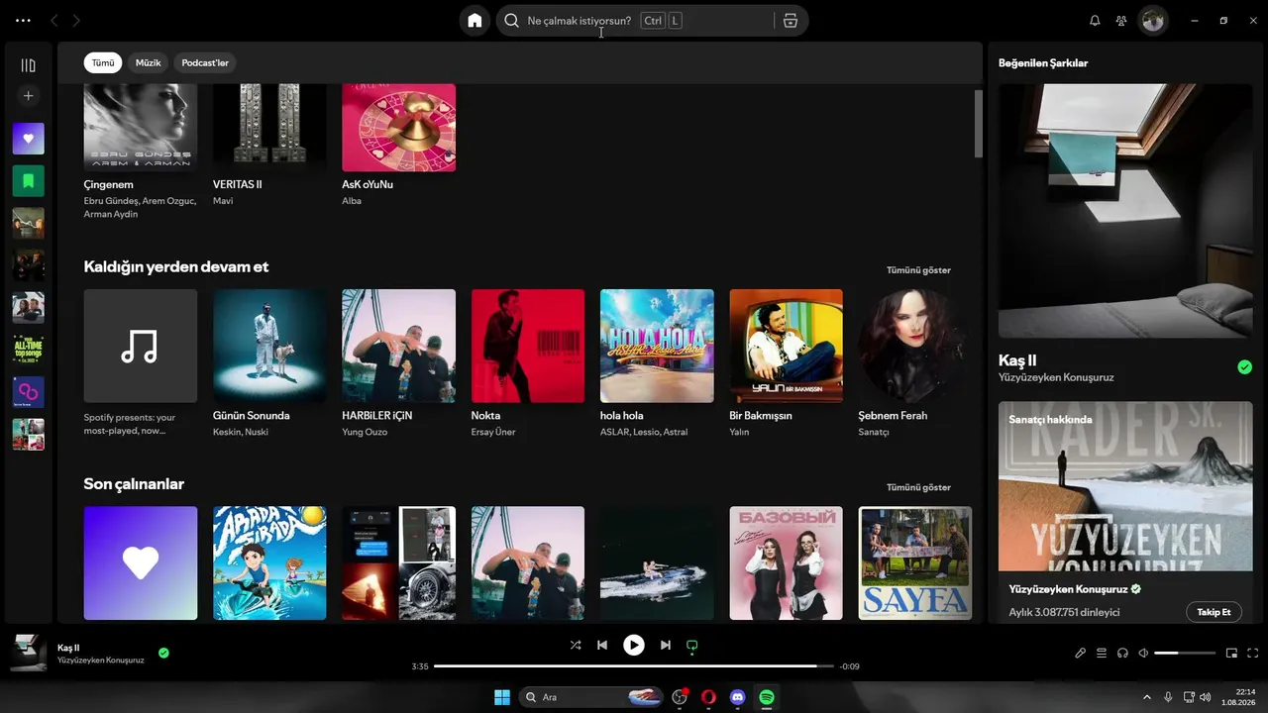Viewport: 1268px width, 713px height.
Task: Skip to the previous track
Action: coord(602,646)
